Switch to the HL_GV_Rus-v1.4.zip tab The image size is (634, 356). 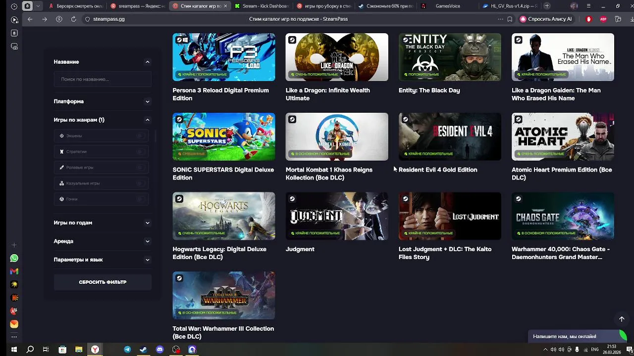tap(510, 6)
